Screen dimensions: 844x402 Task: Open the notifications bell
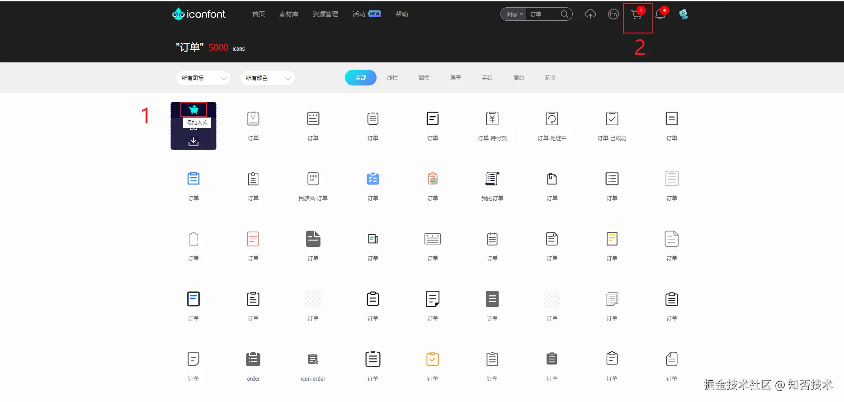tap(660, 14)
